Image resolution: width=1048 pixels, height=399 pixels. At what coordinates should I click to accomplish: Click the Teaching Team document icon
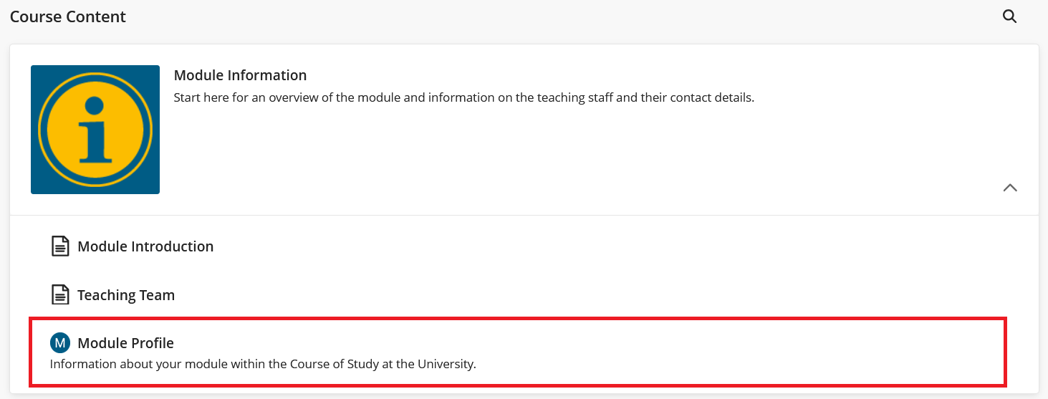[x=60, y=294]
